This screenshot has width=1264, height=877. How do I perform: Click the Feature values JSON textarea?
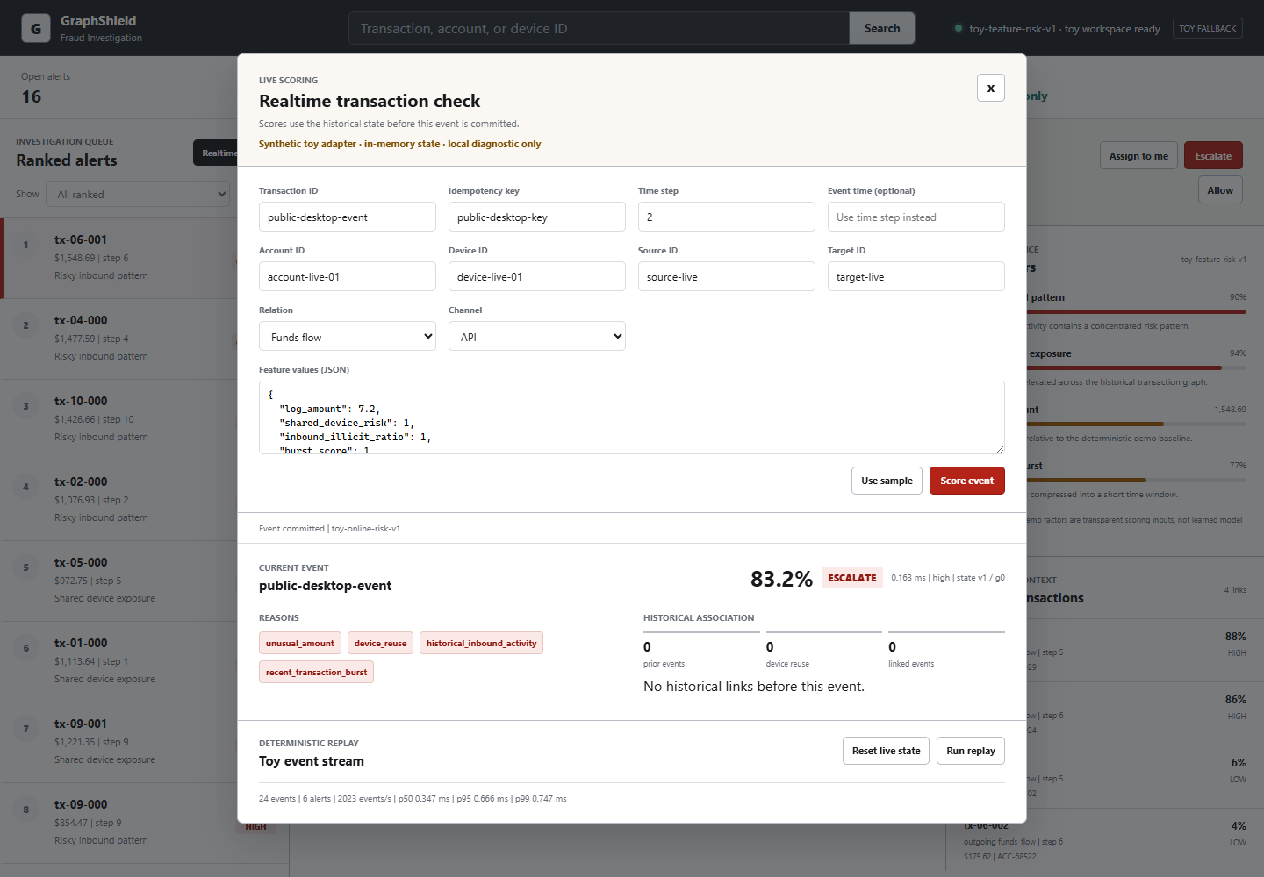(x=632, y=417)
